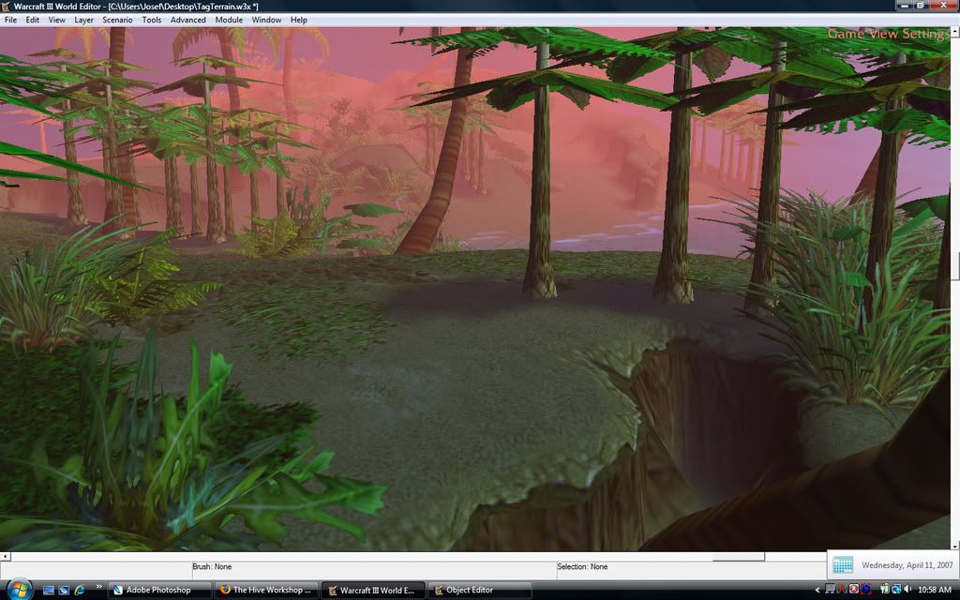Click the Warcraft III World Editor title bar icon
This screenshot has height=600, width=960.
pyautogui.click(x=6, y=7)
